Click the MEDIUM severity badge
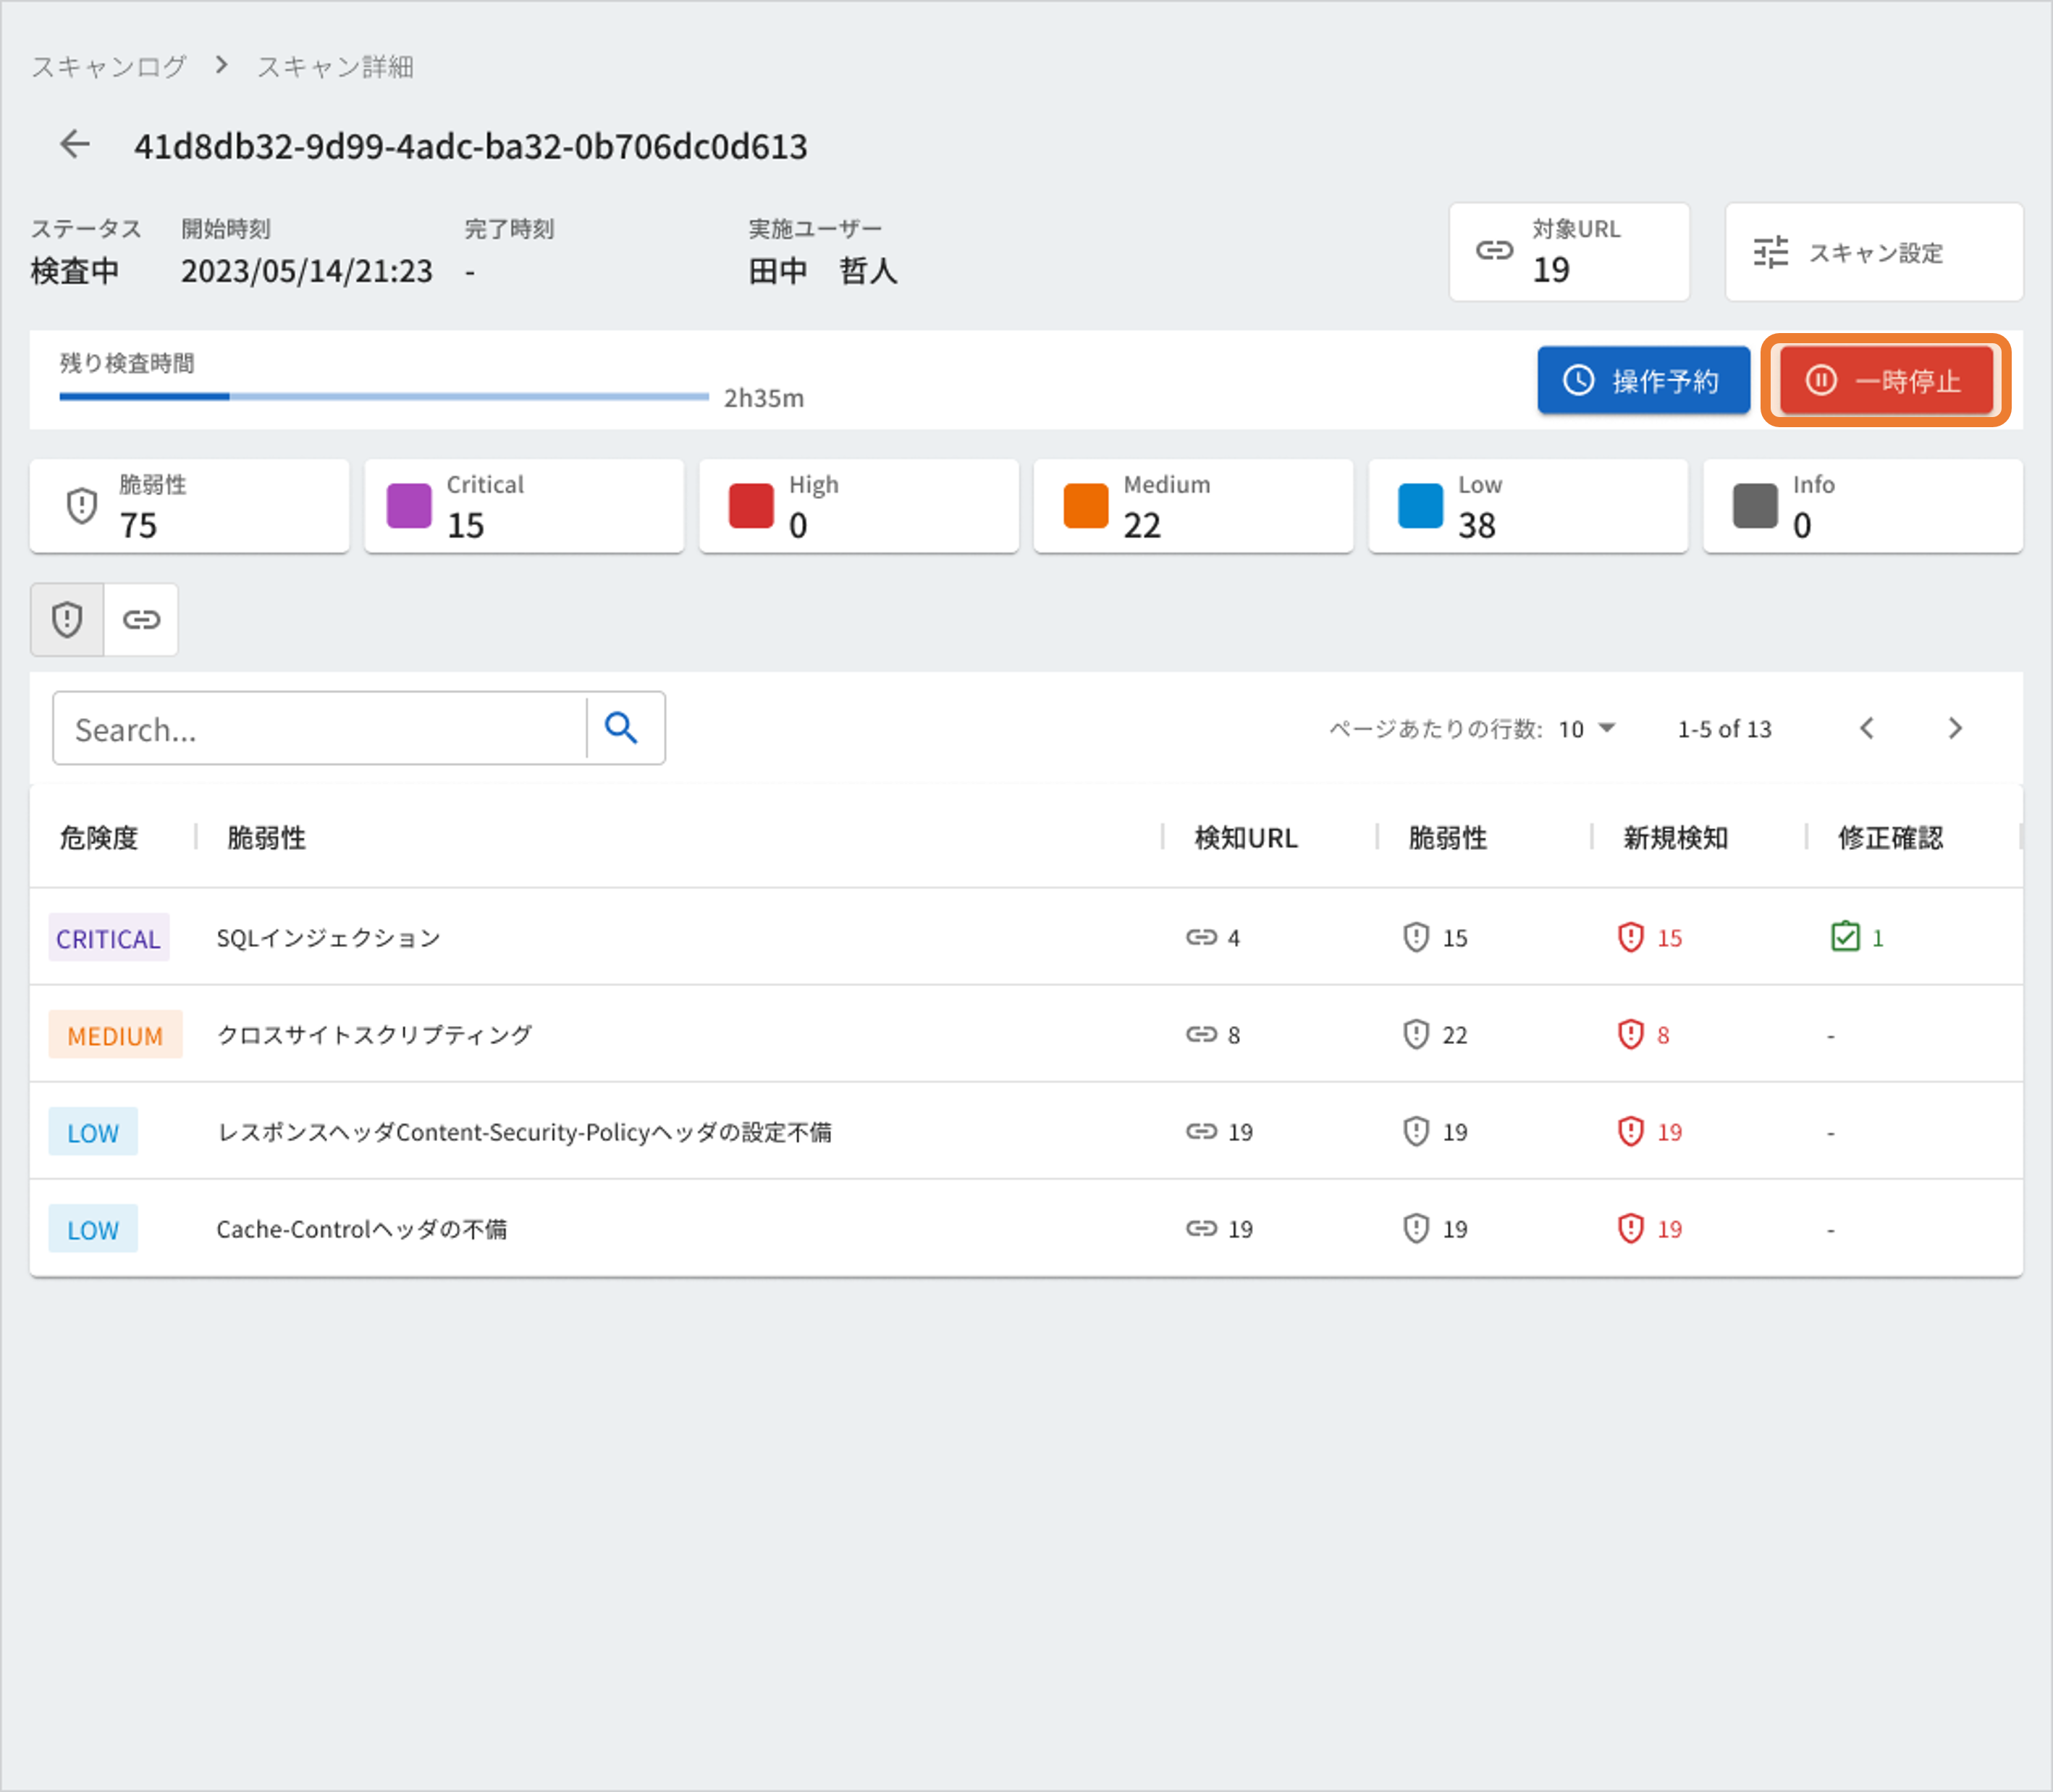The width and height of the screenshot is (2053, 1792). pos(115,1035)
